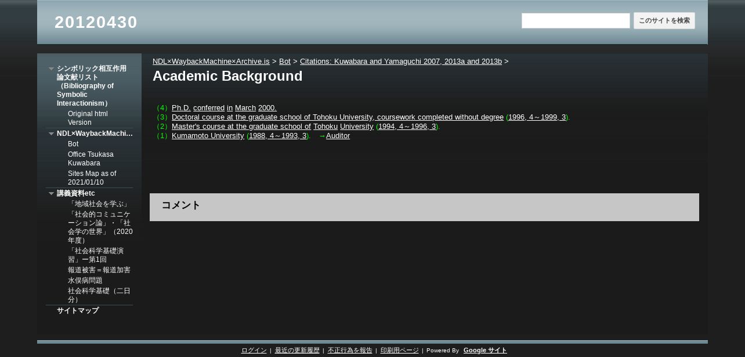745x357 pixels.
Task: Open 社会科学基礎（二日分） sidebar link
Action: coord(99,295)
